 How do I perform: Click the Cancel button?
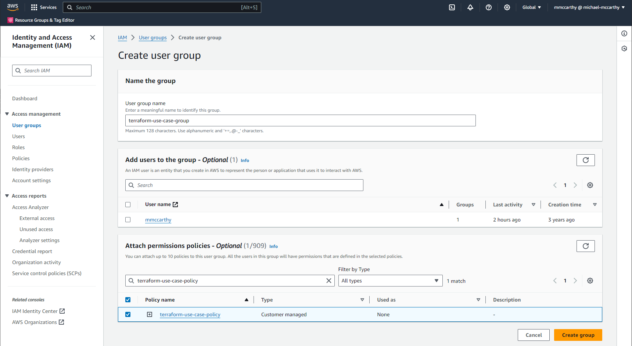[534, 335]
